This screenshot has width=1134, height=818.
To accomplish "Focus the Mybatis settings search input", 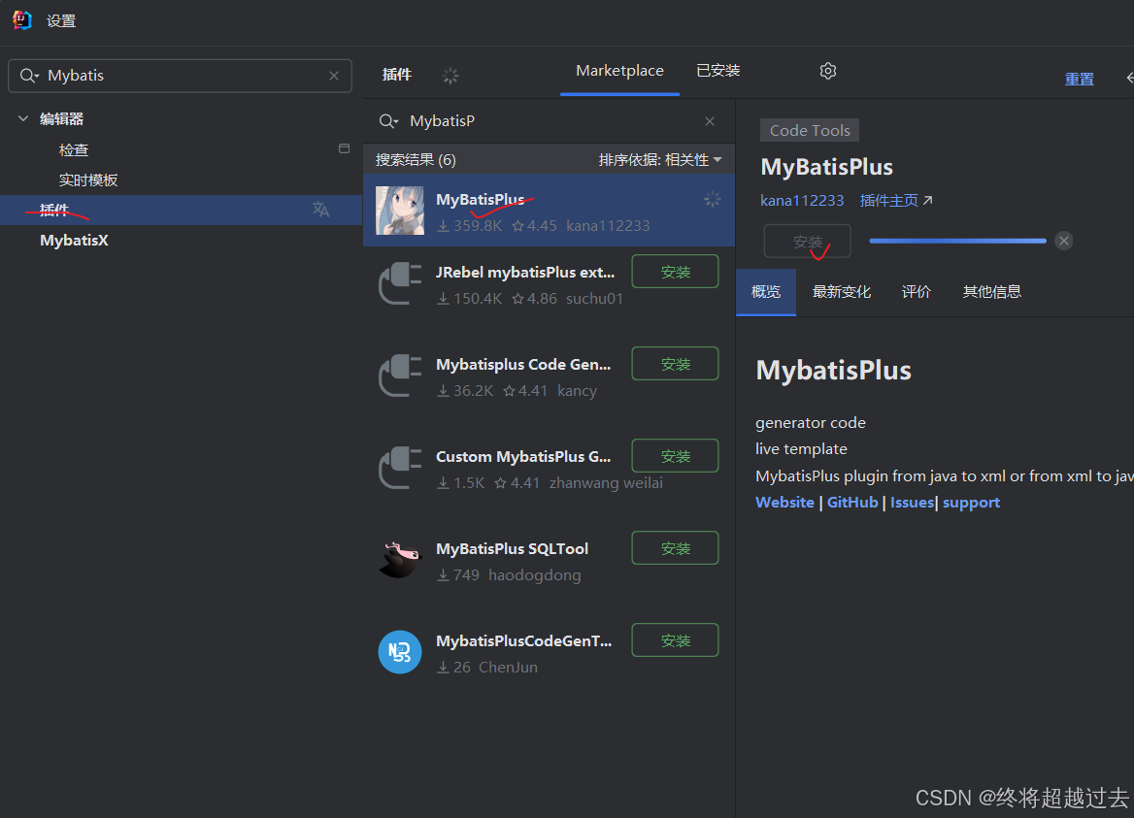I will 180,76.
